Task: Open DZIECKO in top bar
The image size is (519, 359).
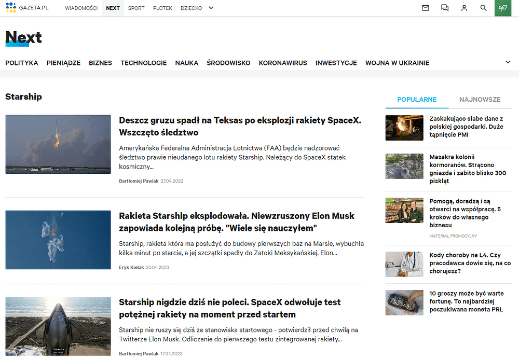Action: coord(192,8)
